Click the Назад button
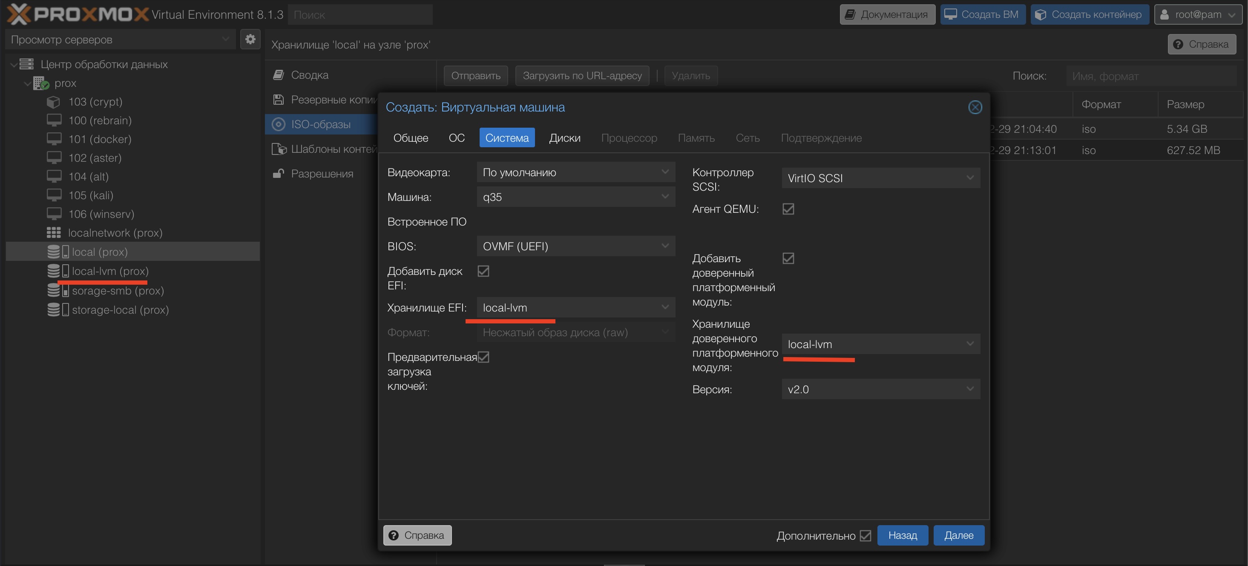This screenshot has width=1248, height=566. point(902,535)
